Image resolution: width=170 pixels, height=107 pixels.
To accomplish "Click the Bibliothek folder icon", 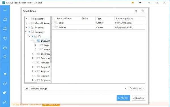I will [32, 19].
